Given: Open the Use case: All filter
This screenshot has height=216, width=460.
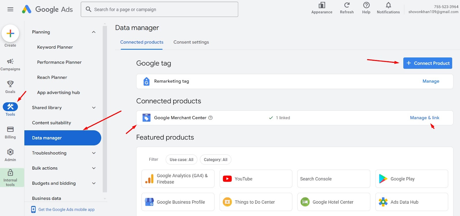Looking at the screenshot, I should click(x=181, y=160).
